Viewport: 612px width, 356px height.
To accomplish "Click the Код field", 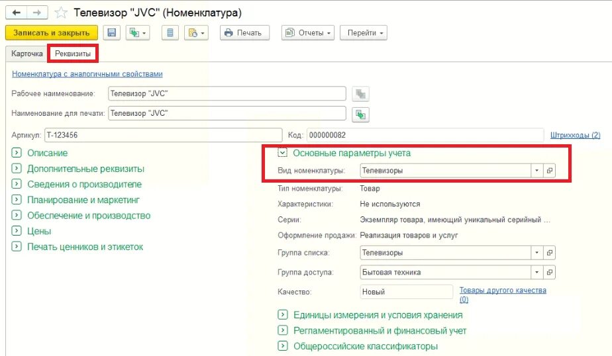I will coord(425,135).
